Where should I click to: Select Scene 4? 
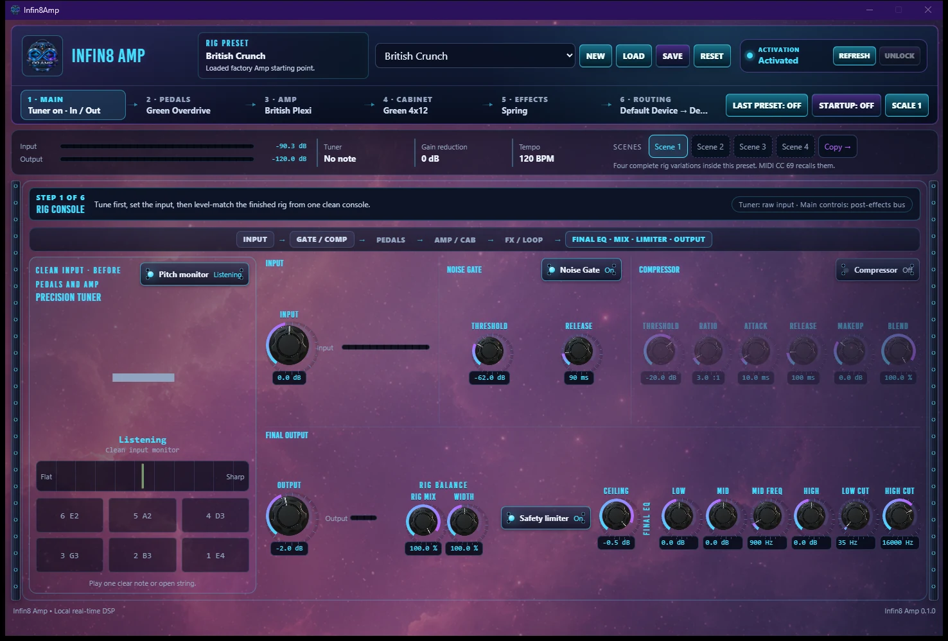click(795, 147)
